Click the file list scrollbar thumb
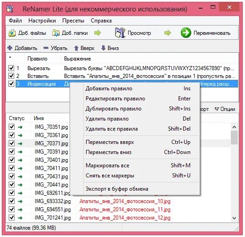This screenshot has width=245, height=237. pyautogui.click(x=234, y=138)
